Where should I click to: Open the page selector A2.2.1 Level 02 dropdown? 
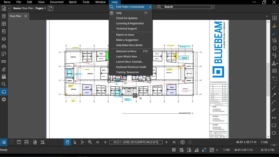(x=136, y=142)
